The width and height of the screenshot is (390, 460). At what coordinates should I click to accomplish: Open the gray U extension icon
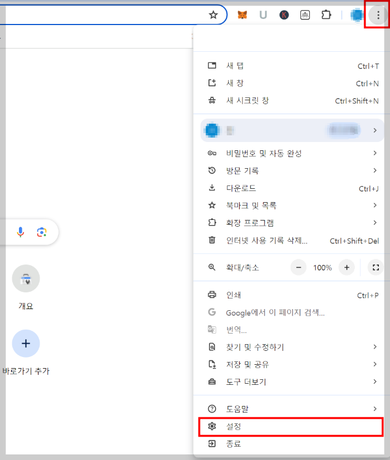[x=263, y=14]
